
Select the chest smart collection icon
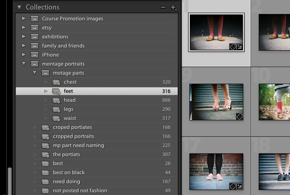coord(56,82)
